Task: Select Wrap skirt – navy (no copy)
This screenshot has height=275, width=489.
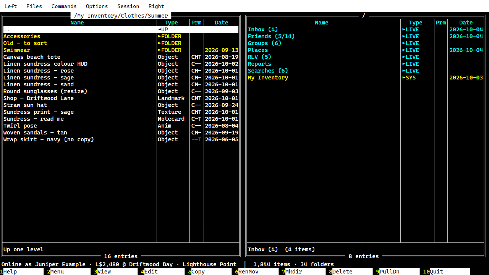Action: coord(121,139)
